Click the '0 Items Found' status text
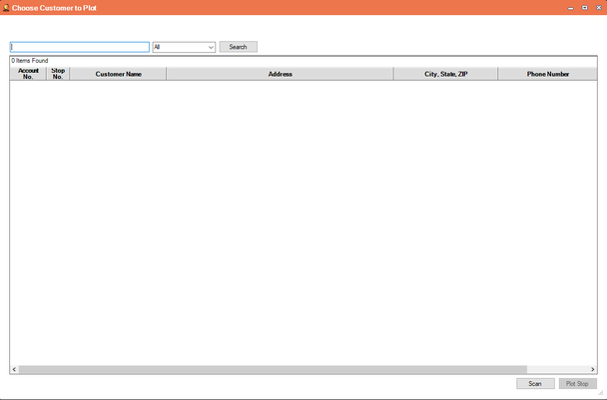Image resolution: width=607 pixels, height=400 pixels. pyautogui.click(x=30, y=60)
